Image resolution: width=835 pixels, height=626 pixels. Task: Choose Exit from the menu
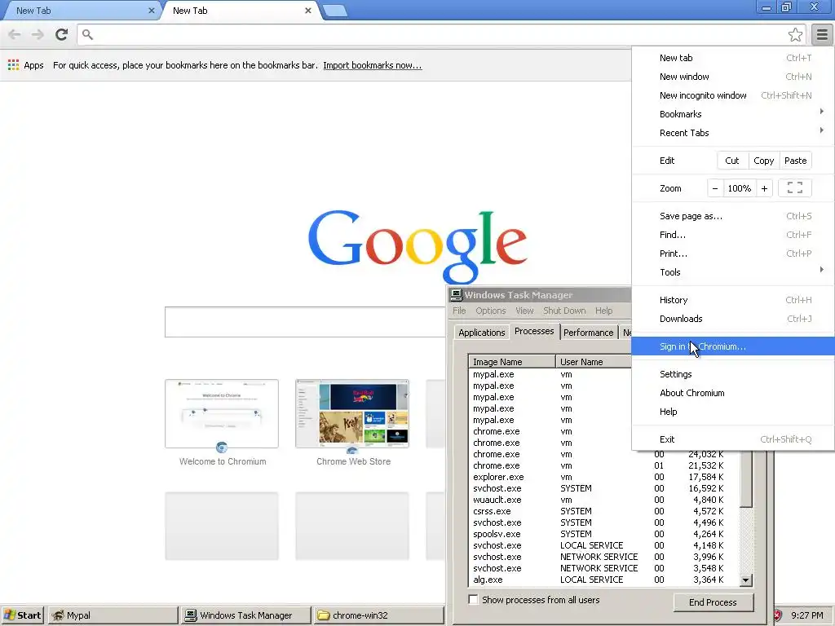click(733, 439)
